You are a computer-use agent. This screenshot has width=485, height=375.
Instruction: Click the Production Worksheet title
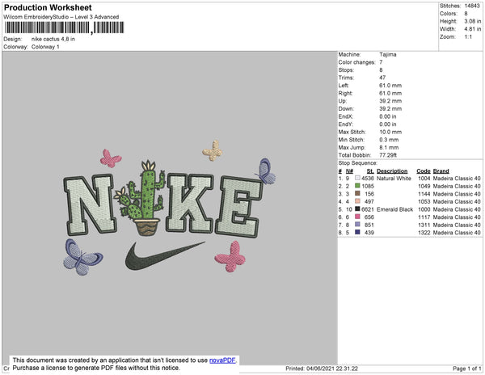tap(48, 7)
